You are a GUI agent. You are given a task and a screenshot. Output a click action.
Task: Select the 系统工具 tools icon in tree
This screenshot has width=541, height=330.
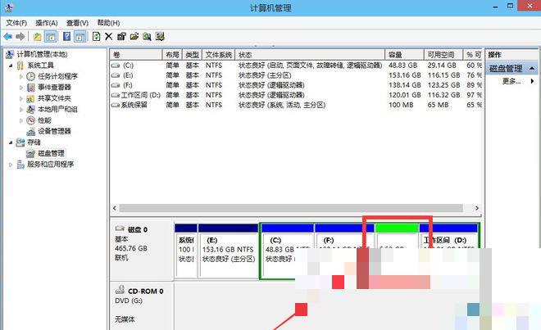(20, 66)
